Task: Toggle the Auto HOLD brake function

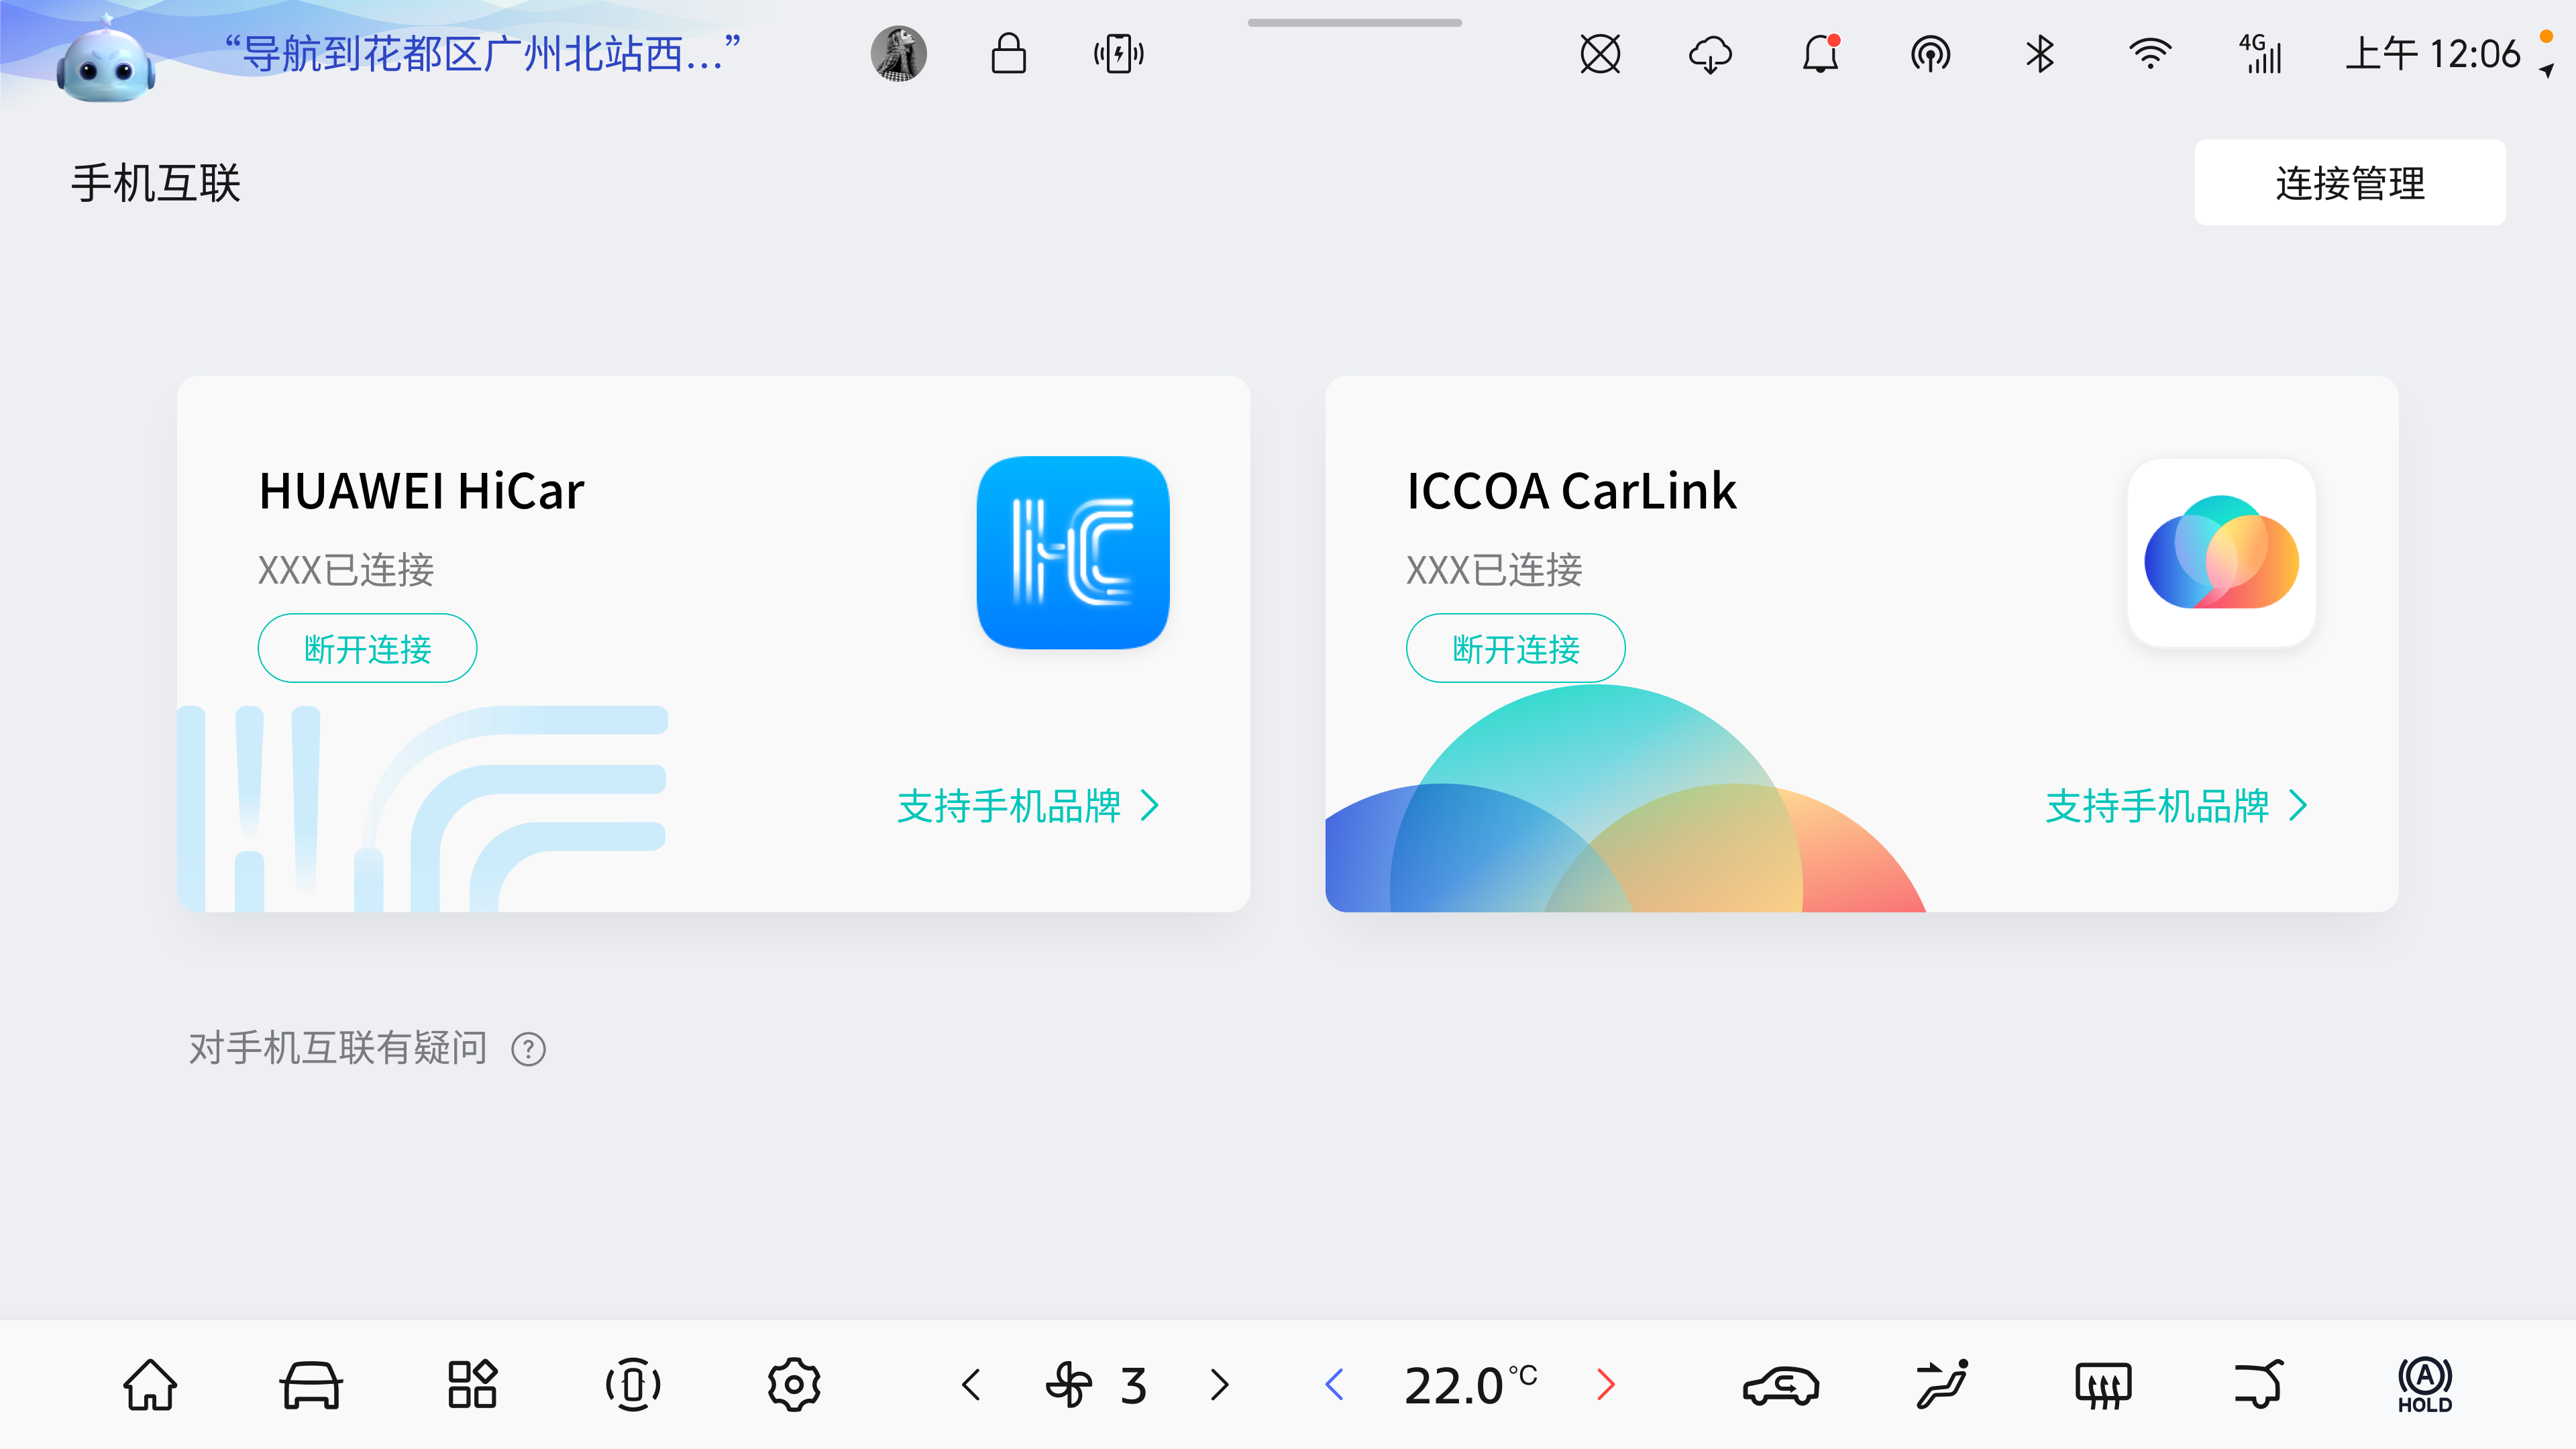Action: (2424, 1385)
